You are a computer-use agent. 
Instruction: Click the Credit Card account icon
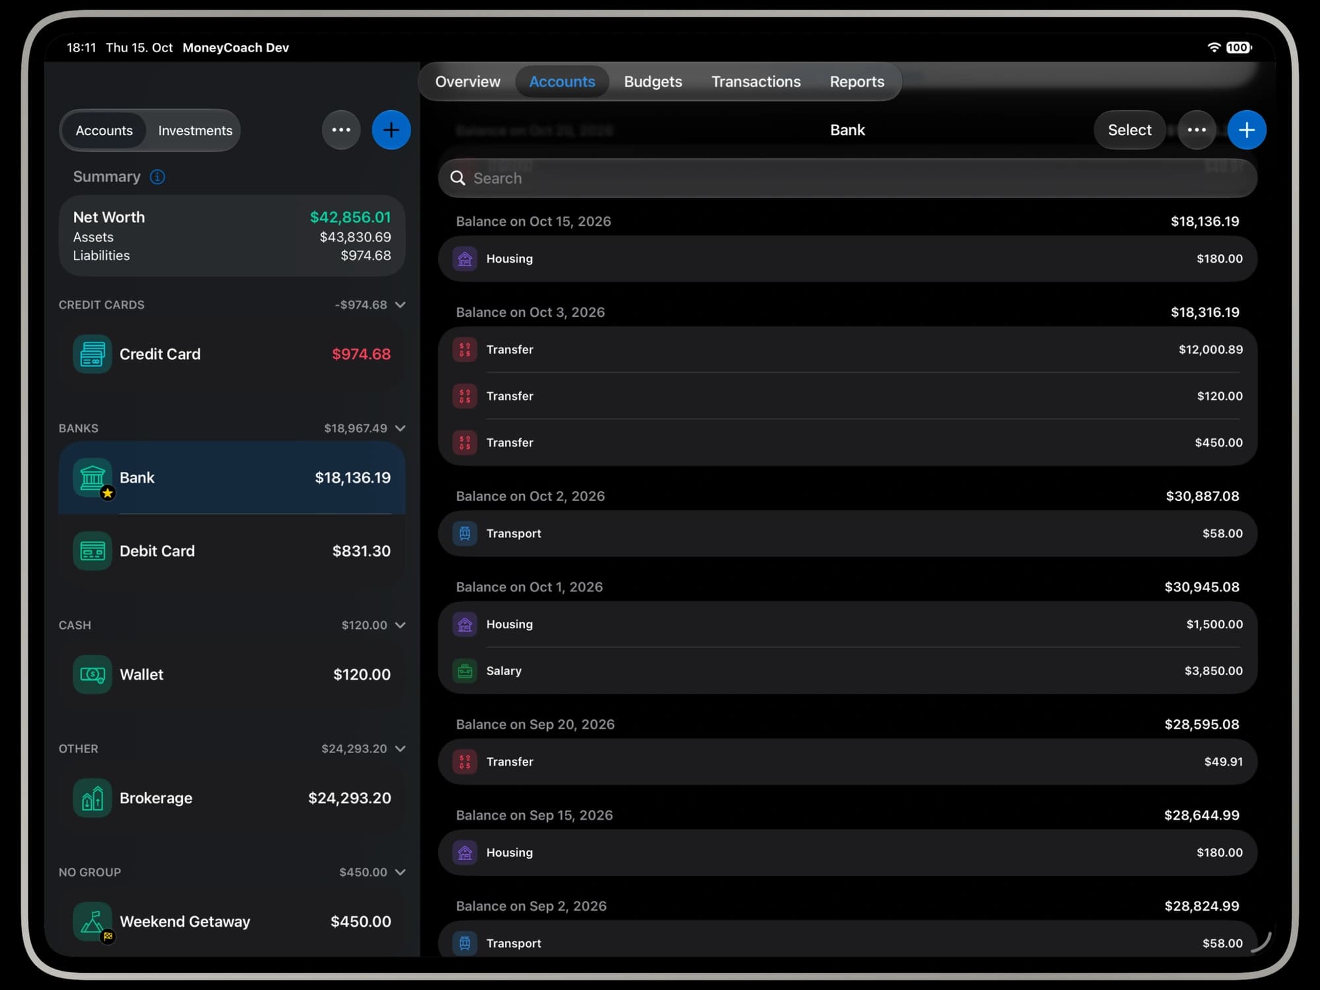tap(92, 354)
